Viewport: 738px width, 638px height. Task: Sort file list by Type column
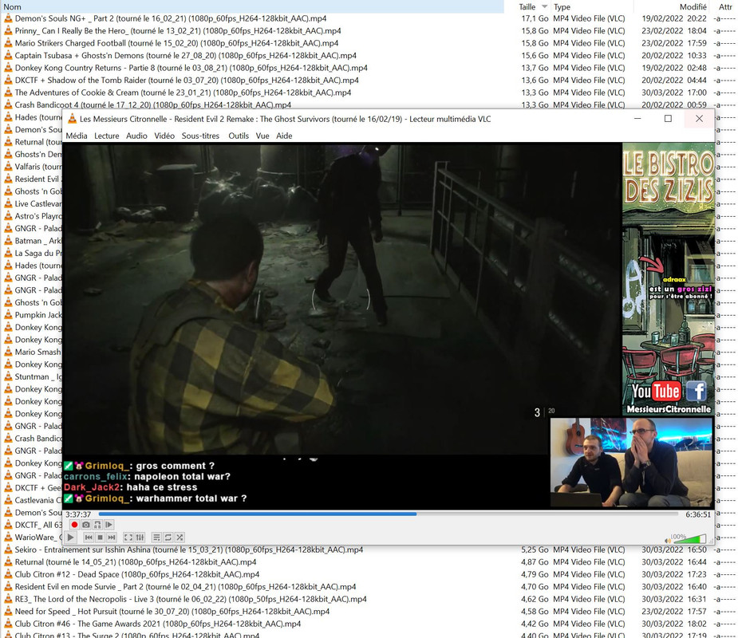562,6
